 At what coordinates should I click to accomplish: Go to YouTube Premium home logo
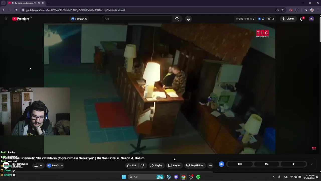pos(21,19)
